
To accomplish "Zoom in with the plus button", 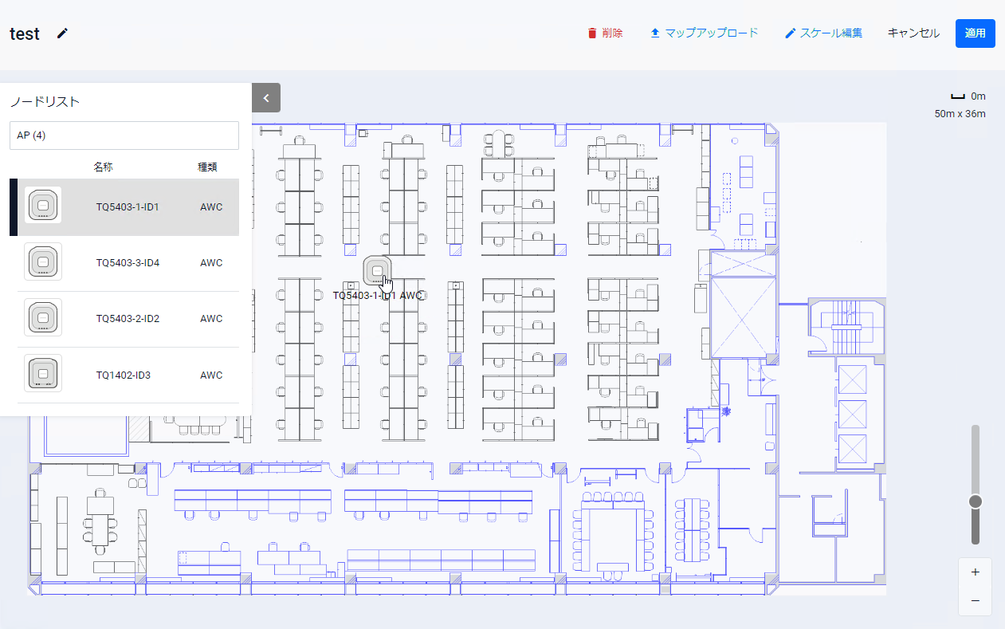I will pos(975,572).
